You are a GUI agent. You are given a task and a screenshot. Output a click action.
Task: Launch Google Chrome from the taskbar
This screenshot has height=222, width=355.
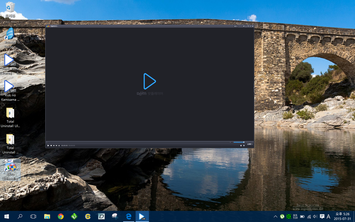tap(61, 216)
